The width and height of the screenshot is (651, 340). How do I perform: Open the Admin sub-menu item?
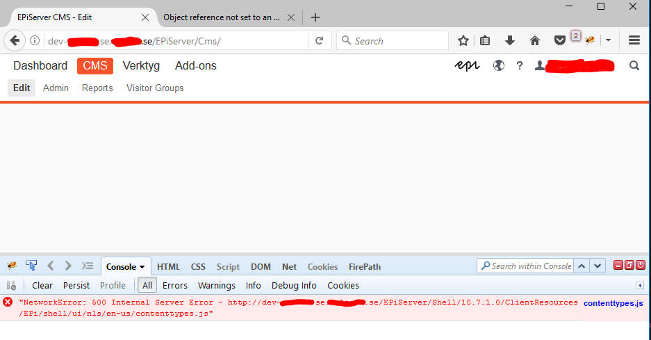tap(56, 88)
